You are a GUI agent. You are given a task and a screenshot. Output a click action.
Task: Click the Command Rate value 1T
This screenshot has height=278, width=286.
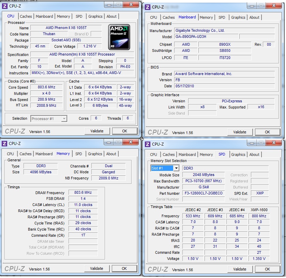point(83,235)
